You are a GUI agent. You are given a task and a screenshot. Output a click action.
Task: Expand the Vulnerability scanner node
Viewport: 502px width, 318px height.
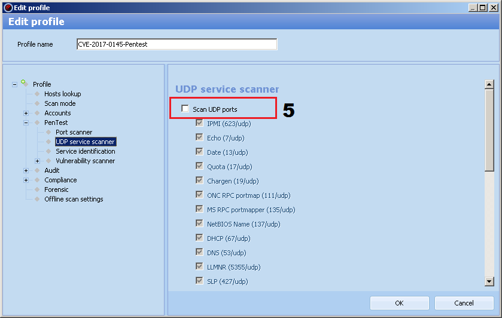tap(38, 161)
